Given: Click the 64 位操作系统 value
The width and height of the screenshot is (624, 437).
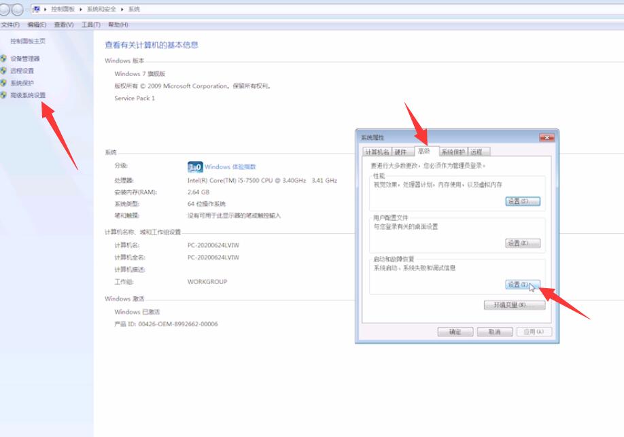Looking at the screenshot, I should (207, 204).
